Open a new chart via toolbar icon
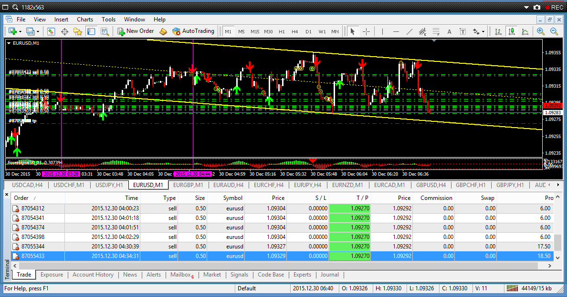This screenshot has width=567, height=297. (x=12, y=31)
